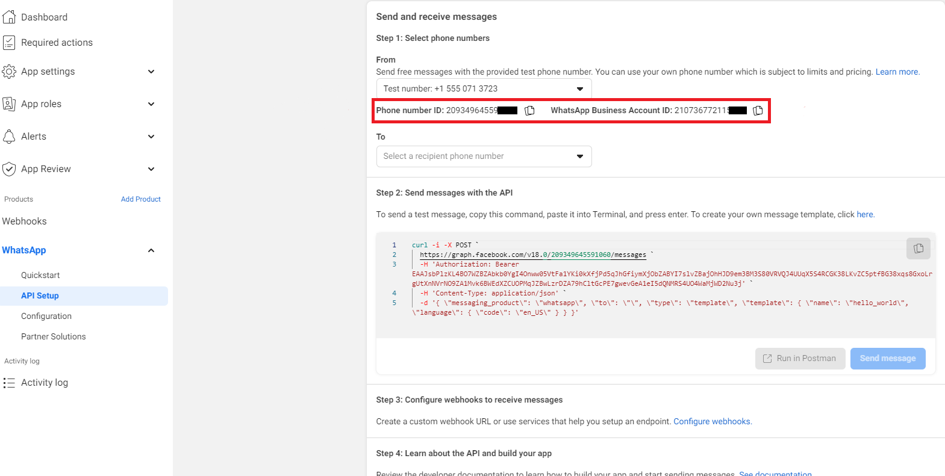Open the Activity log page
Screen dimensions: 945x476
pos(45,383)
